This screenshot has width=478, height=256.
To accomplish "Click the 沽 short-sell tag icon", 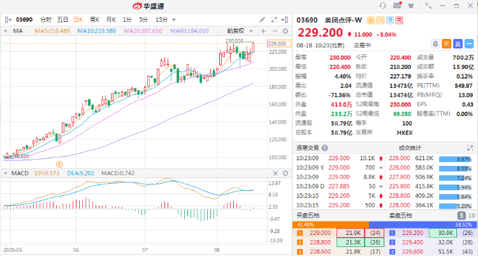I will pos(380,20).
